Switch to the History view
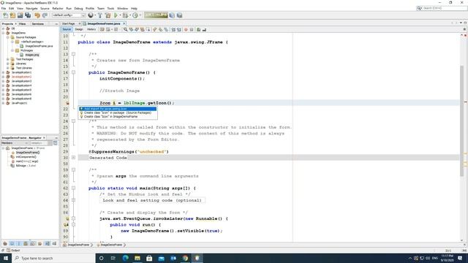The width and height of the screenshot is (468, 263). [x=91, y=29]
